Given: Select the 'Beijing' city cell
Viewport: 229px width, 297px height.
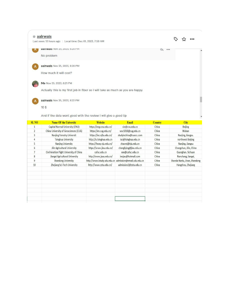Looking at the screenshot, I should pyautogui.click(x=186, y=127).
